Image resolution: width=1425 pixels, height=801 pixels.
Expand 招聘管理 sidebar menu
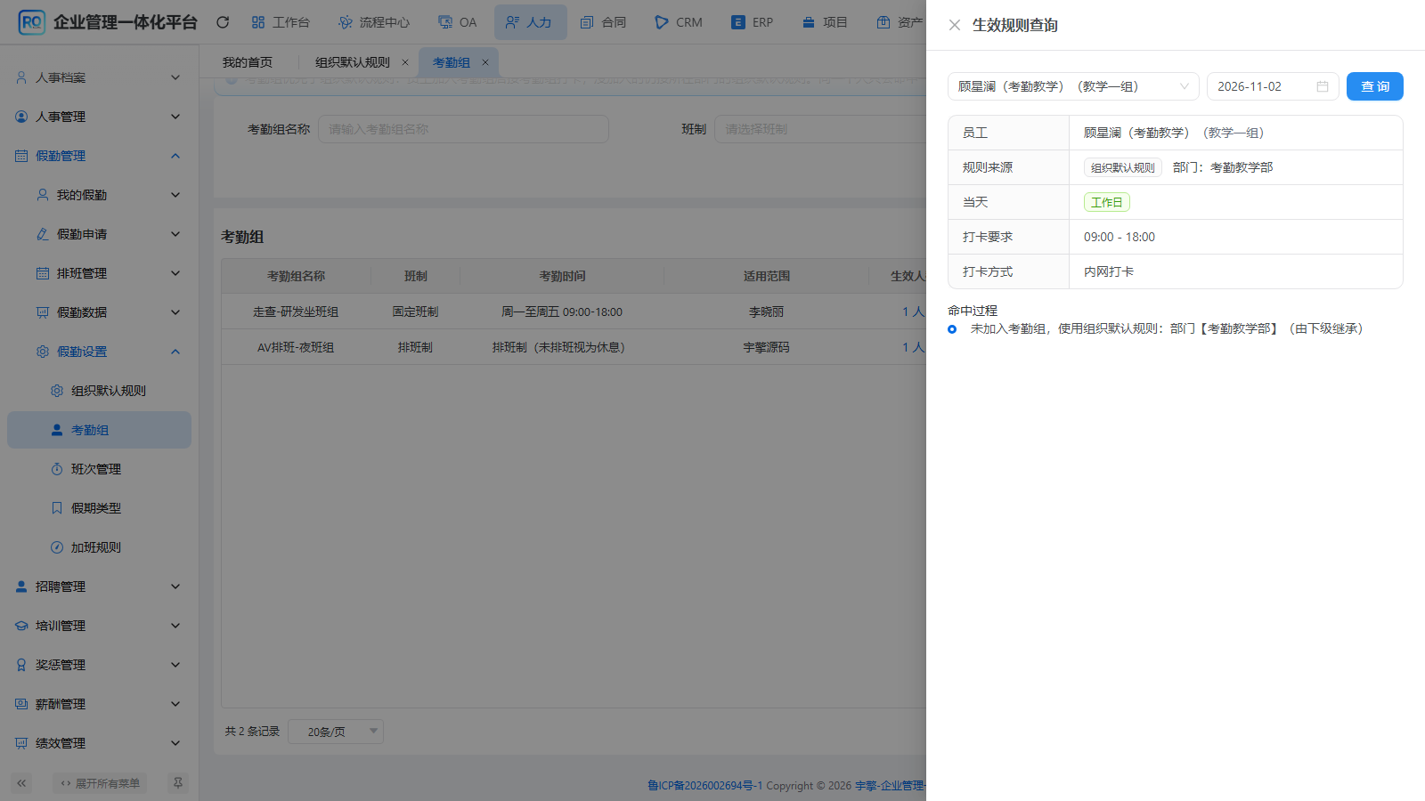pos(99,587)
